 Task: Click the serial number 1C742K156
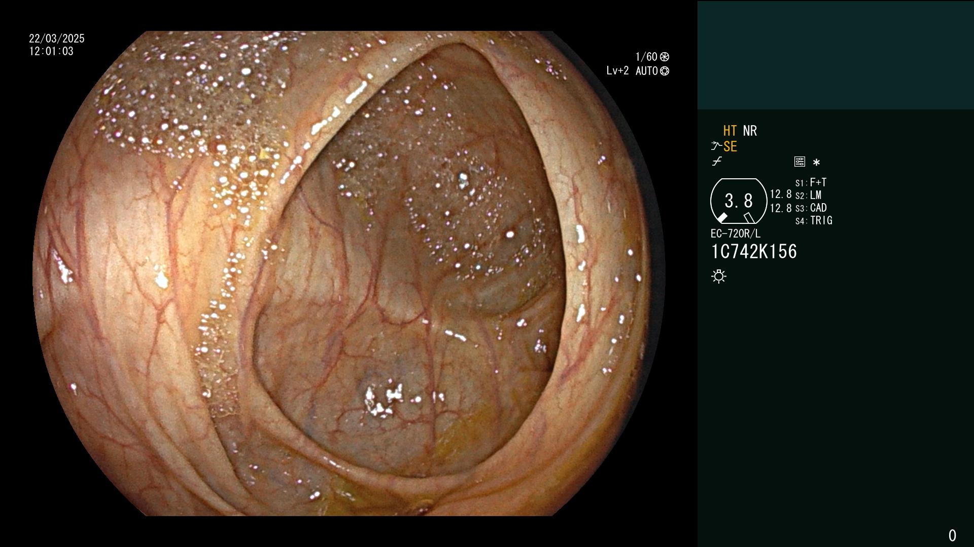coord(754,252)
